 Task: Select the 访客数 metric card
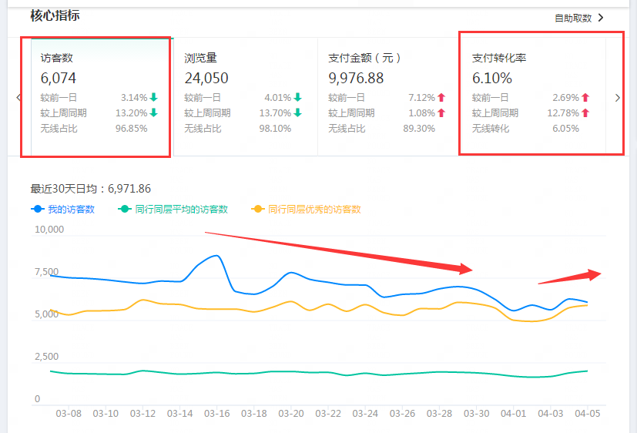point(102,96)
